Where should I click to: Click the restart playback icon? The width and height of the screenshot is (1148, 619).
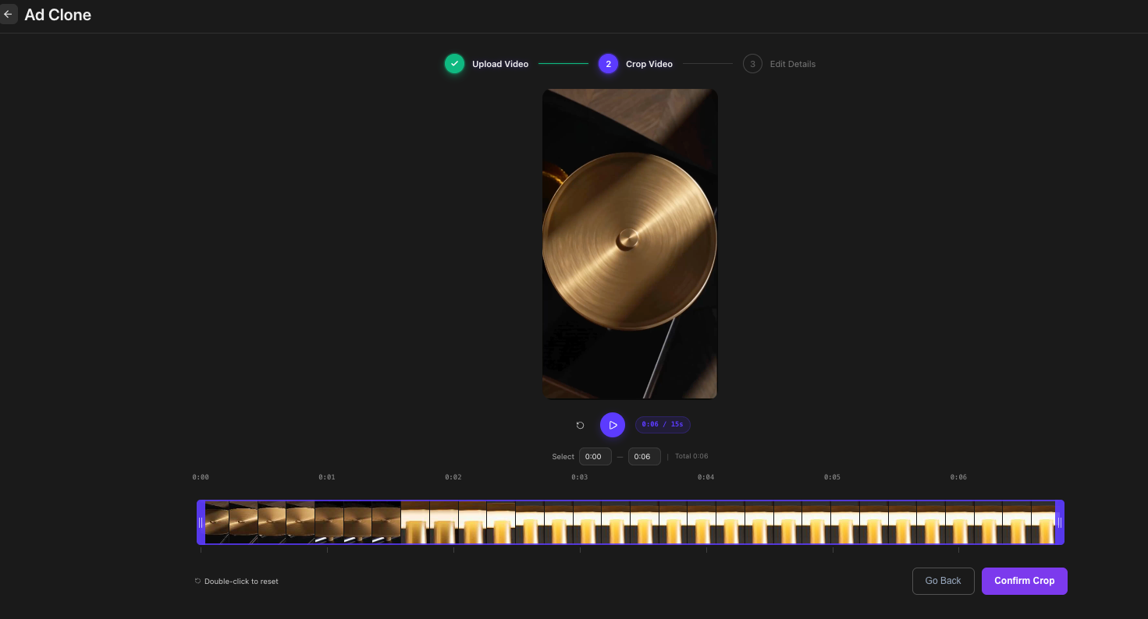[x=580, y=425]
